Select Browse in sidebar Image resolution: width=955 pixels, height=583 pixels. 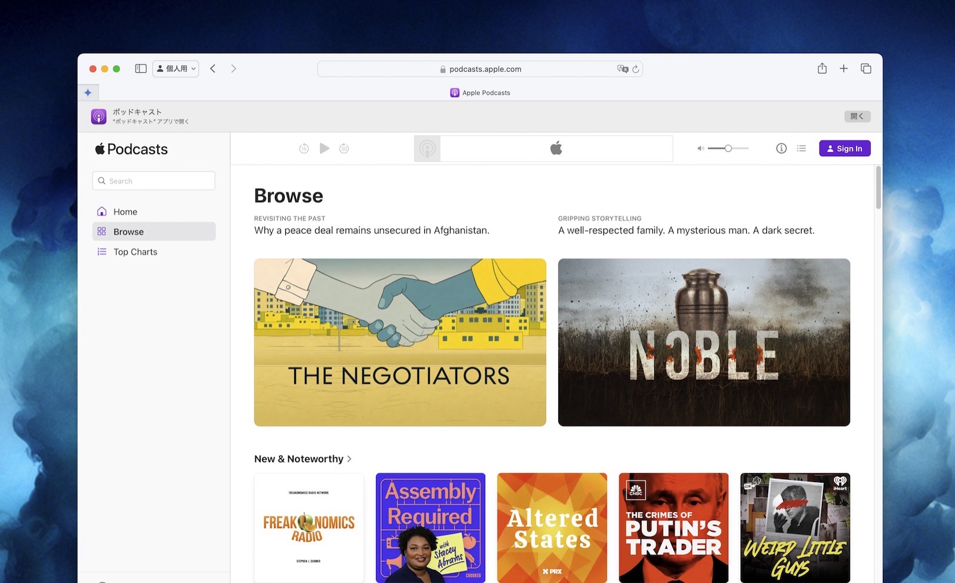pos(154,232)
